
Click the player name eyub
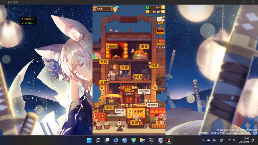click(100, 9)
